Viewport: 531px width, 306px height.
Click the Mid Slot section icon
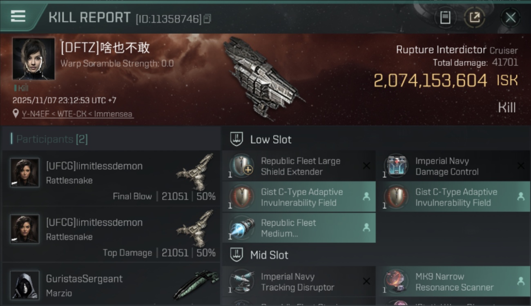237,255
